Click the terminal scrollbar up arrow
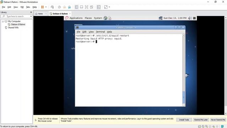 pos(184,35)
